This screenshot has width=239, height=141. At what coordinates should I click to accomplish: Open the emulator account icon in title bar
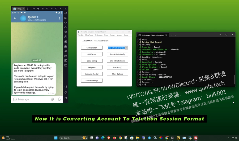pyautogui.click(x=38, y=9)
